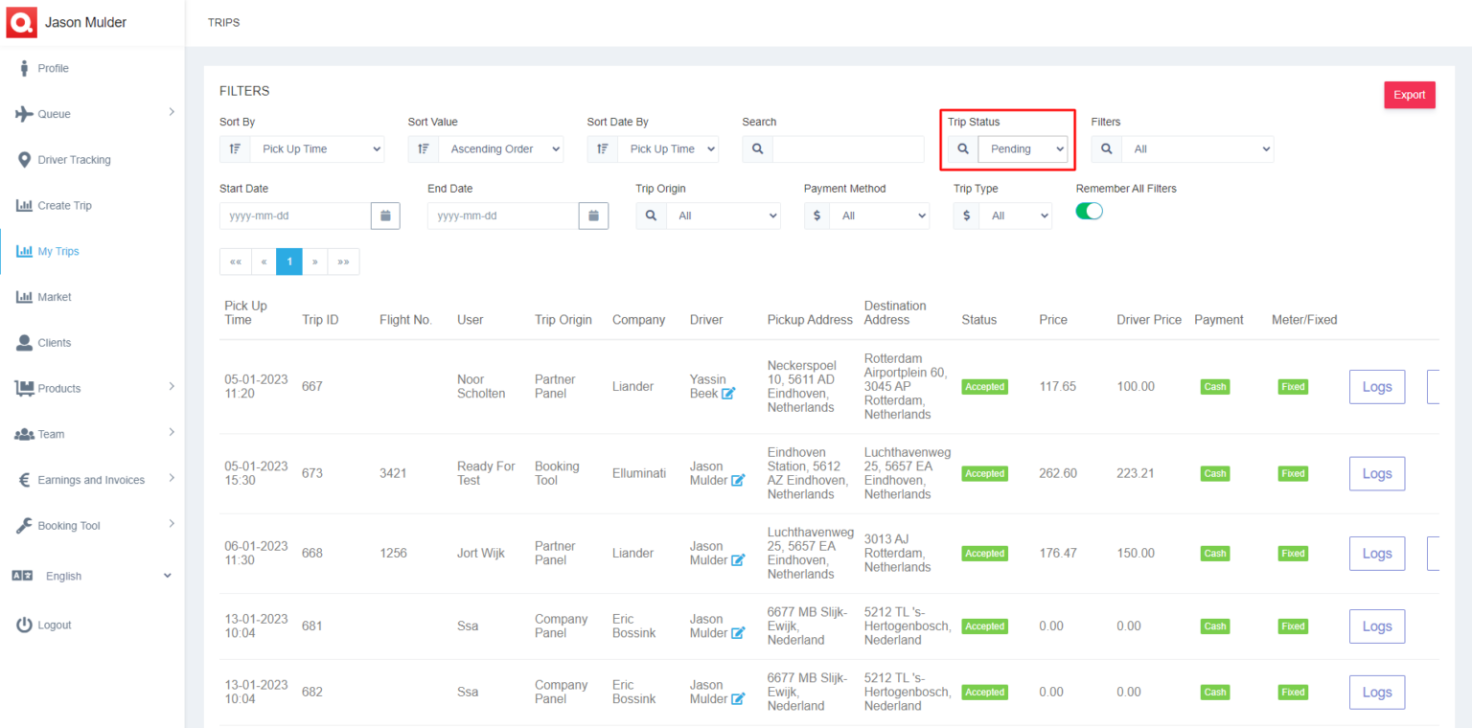The image size is (1472, 728).
Task: Click the Search input field
Action: click(x=847, y=148)
